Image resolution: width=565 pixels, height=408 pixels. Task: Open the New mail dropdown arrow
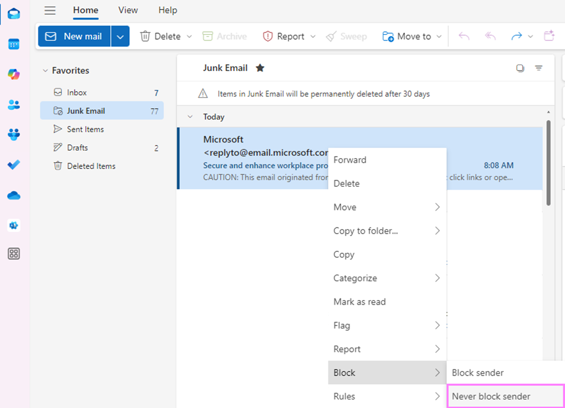coord(120,37)
